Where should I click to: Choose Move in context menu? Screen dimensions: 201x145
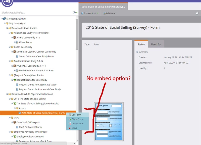(x=78, y=128)
